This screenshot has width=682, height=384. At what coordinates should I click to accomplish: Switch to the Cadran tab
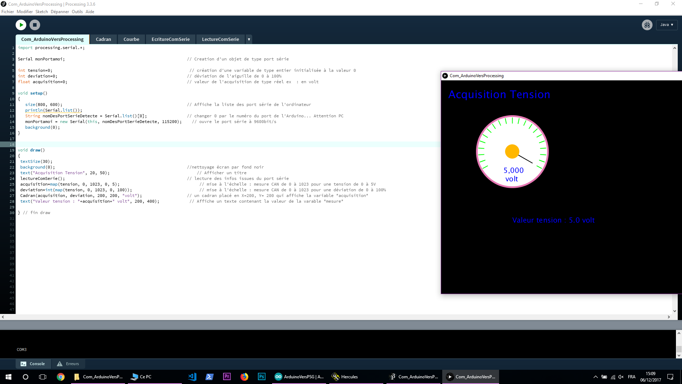pos(103,39)
